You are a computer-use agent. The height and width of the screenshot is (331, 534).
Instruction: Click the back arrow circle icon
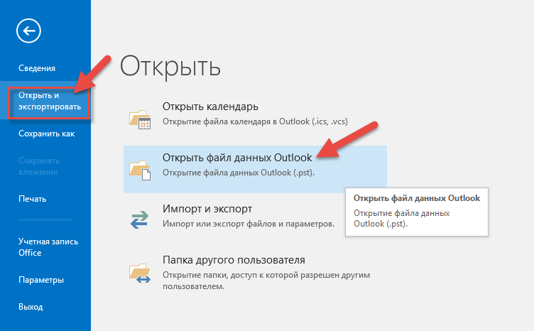[x=28, y=31]
